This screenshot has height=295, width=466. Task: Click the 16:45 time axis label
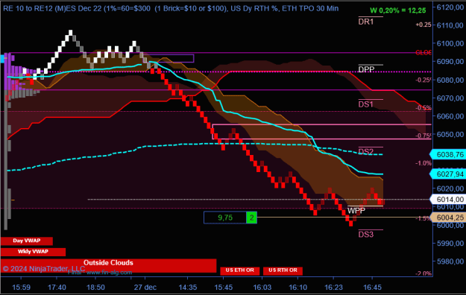[x=372, y=288]
